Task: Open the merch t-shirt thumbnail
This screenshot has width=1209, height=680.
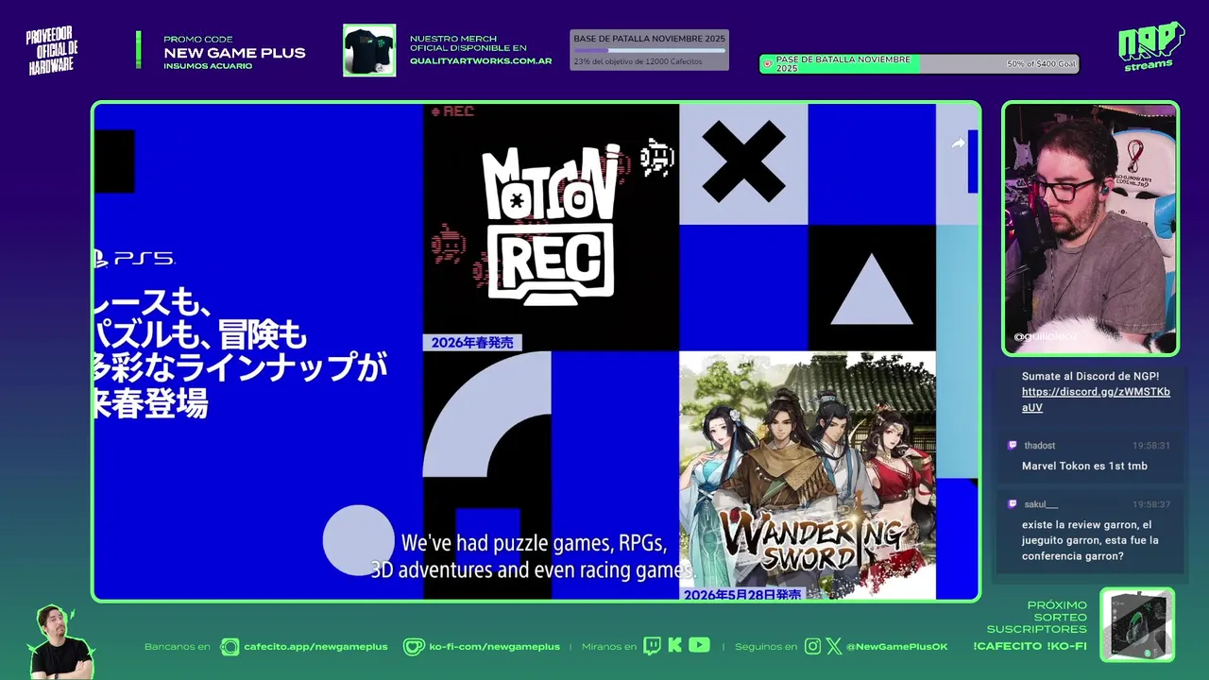Action: (x=369, y=50)
